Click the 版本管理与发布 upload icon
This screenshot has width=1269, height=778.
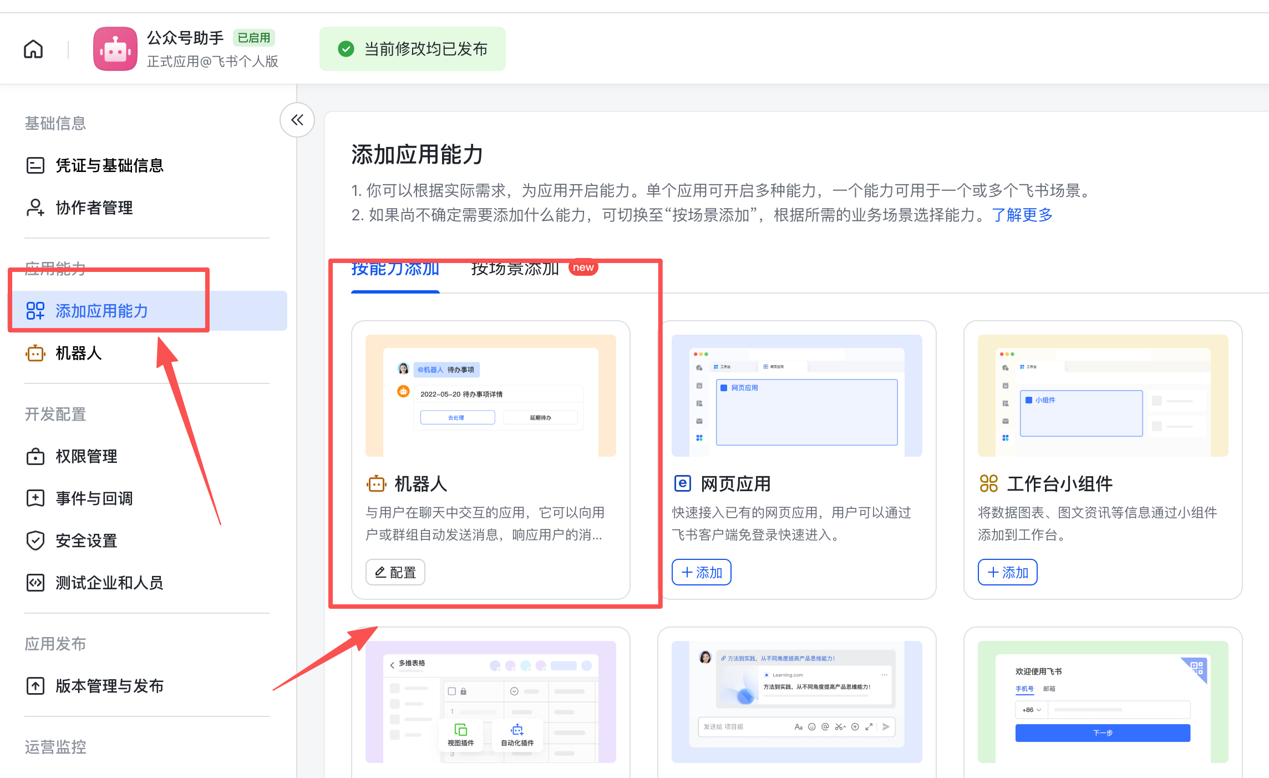point(35,686)
